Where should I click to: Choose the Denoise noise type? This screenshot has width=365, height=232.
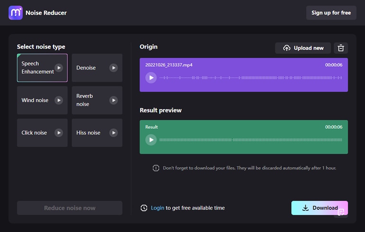[89, 68]
